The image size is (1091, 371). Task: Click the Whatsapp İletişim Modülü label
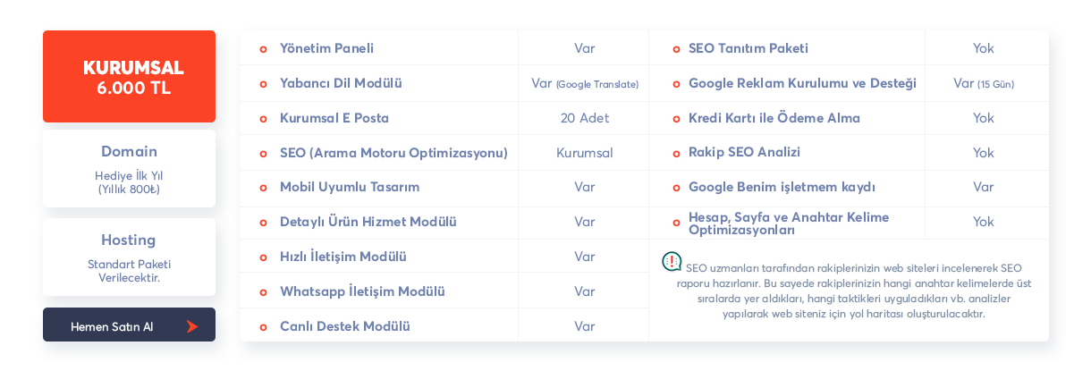[362, 291]
